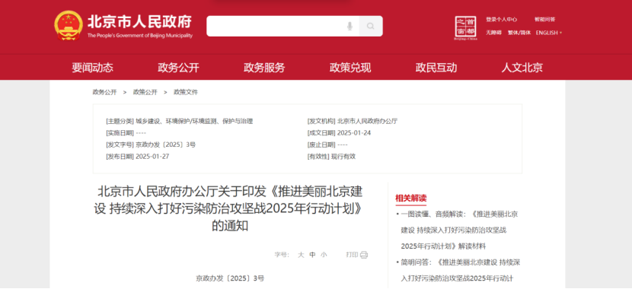Open 登录个人中心 login link

point(501,19)
